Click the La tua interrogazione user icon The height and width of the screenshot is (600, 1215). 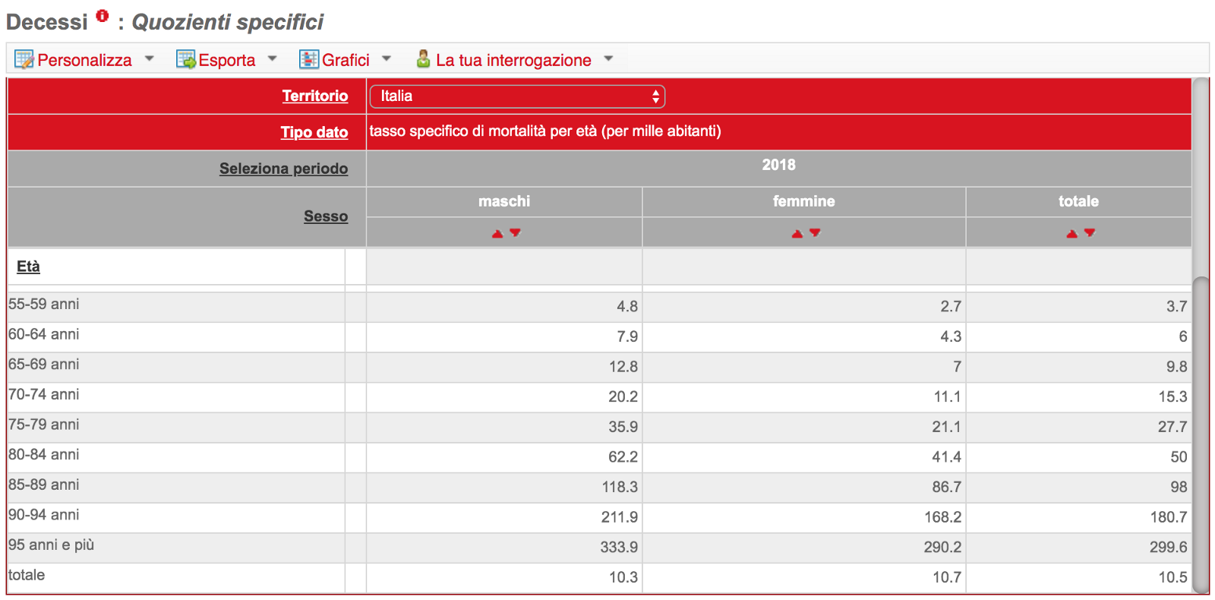coord(424,58)
